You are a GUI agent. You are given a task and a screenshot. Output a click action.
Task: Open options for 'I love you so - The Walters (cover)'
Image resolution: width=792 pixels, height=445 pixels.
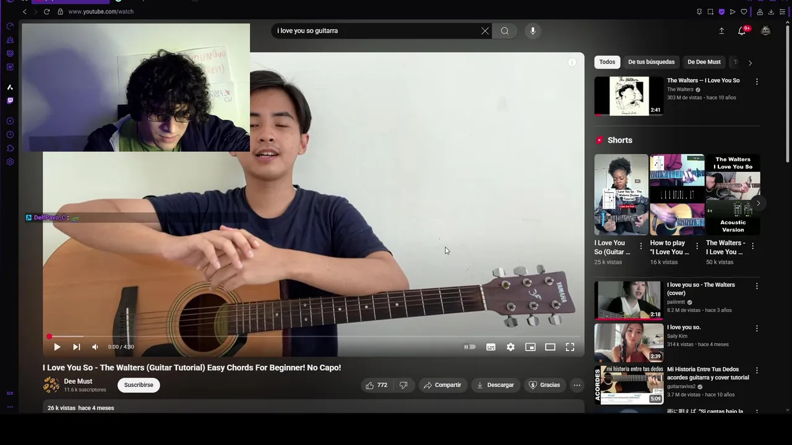(x=756, y=286)
